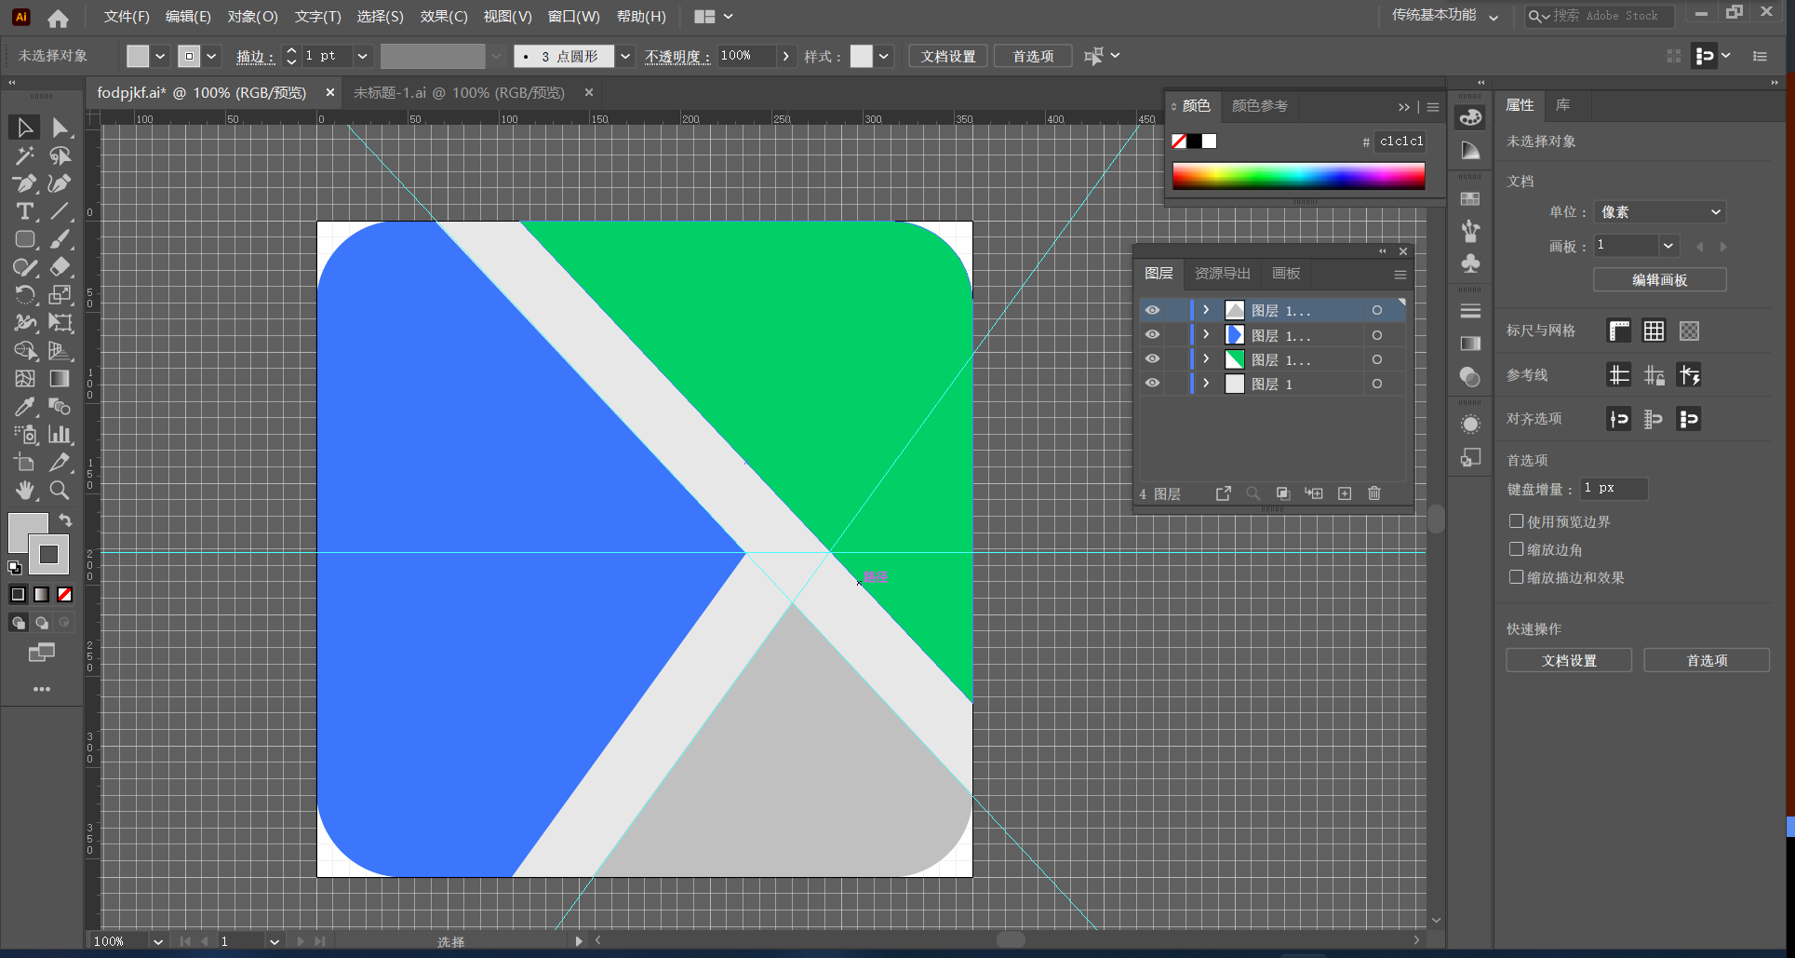Screen dimensions: 1795x958
Task: Open the 文件(F) menu
Action: coord(127,17)
